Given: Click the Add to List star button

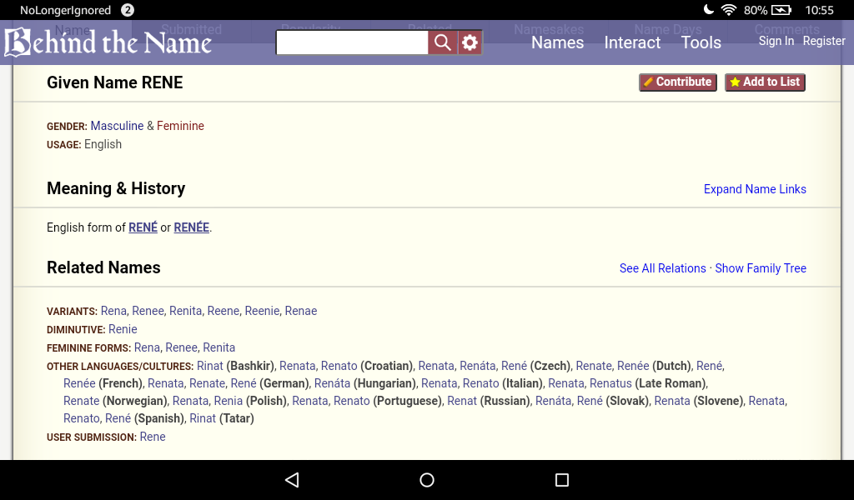Looking at the screenshot, I should [765, 82].
